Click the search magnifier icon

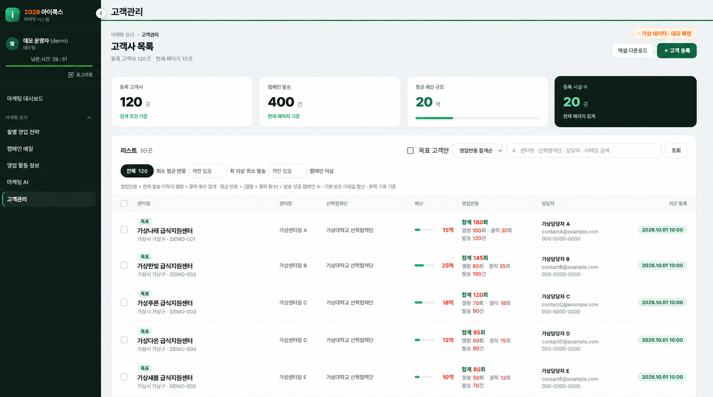pyautogui.click(x=514, y=151)
